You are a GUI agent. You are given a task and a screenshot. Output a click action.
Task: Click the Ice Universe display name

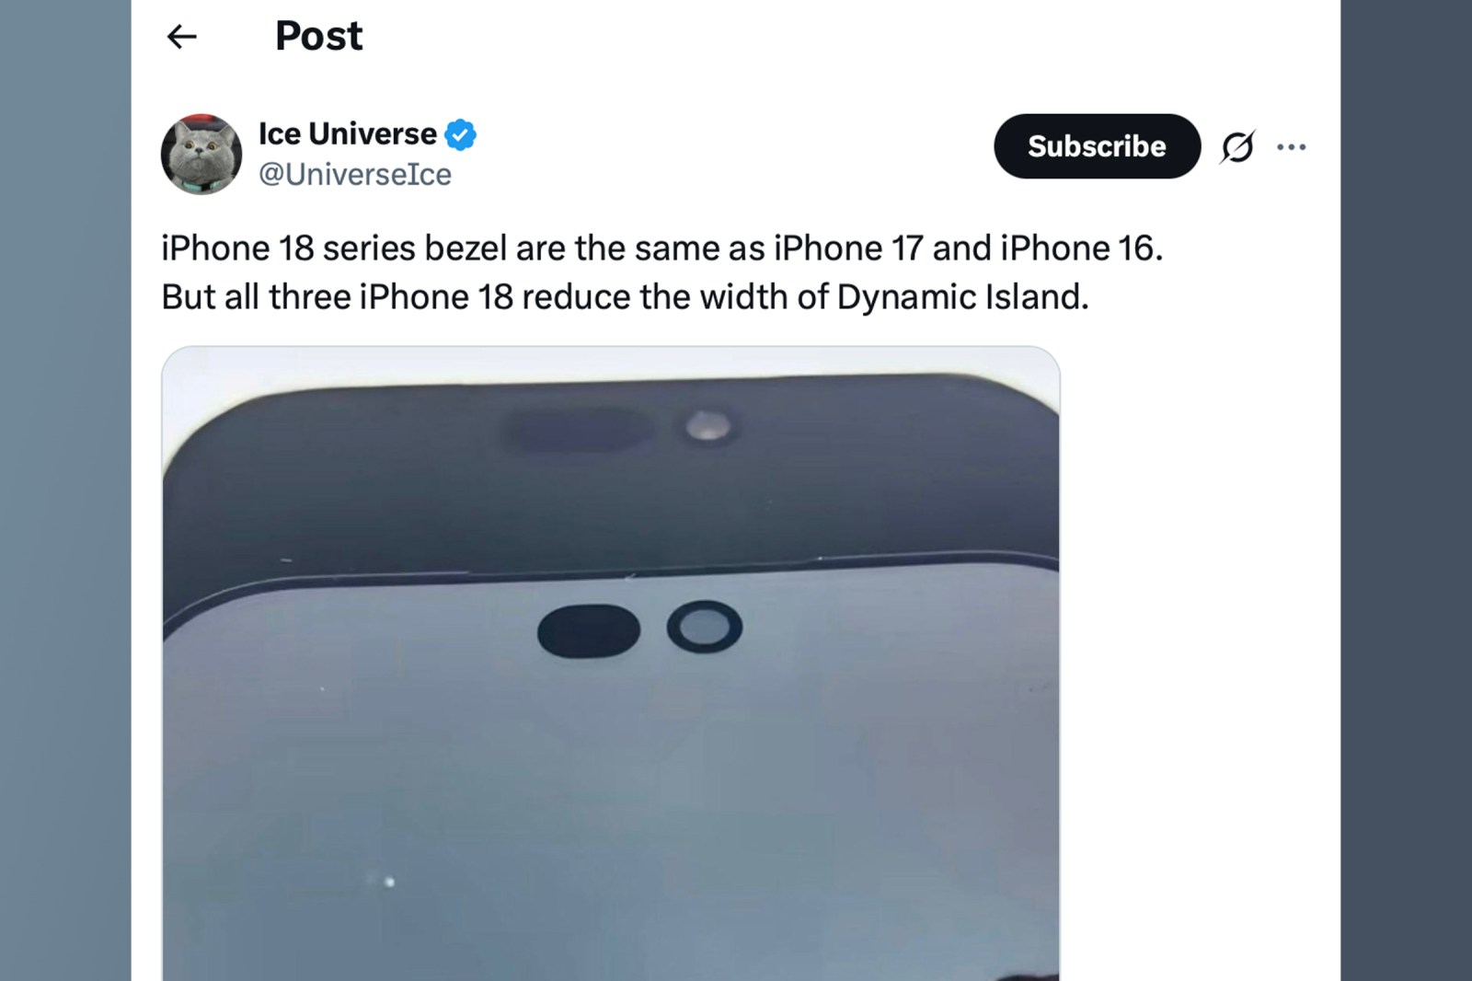click(x=348, y=134)
